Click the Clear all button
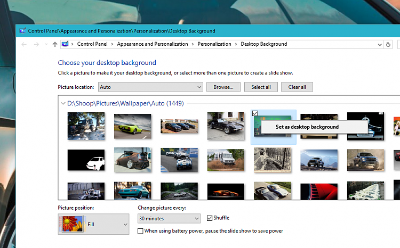 point(297,87)
